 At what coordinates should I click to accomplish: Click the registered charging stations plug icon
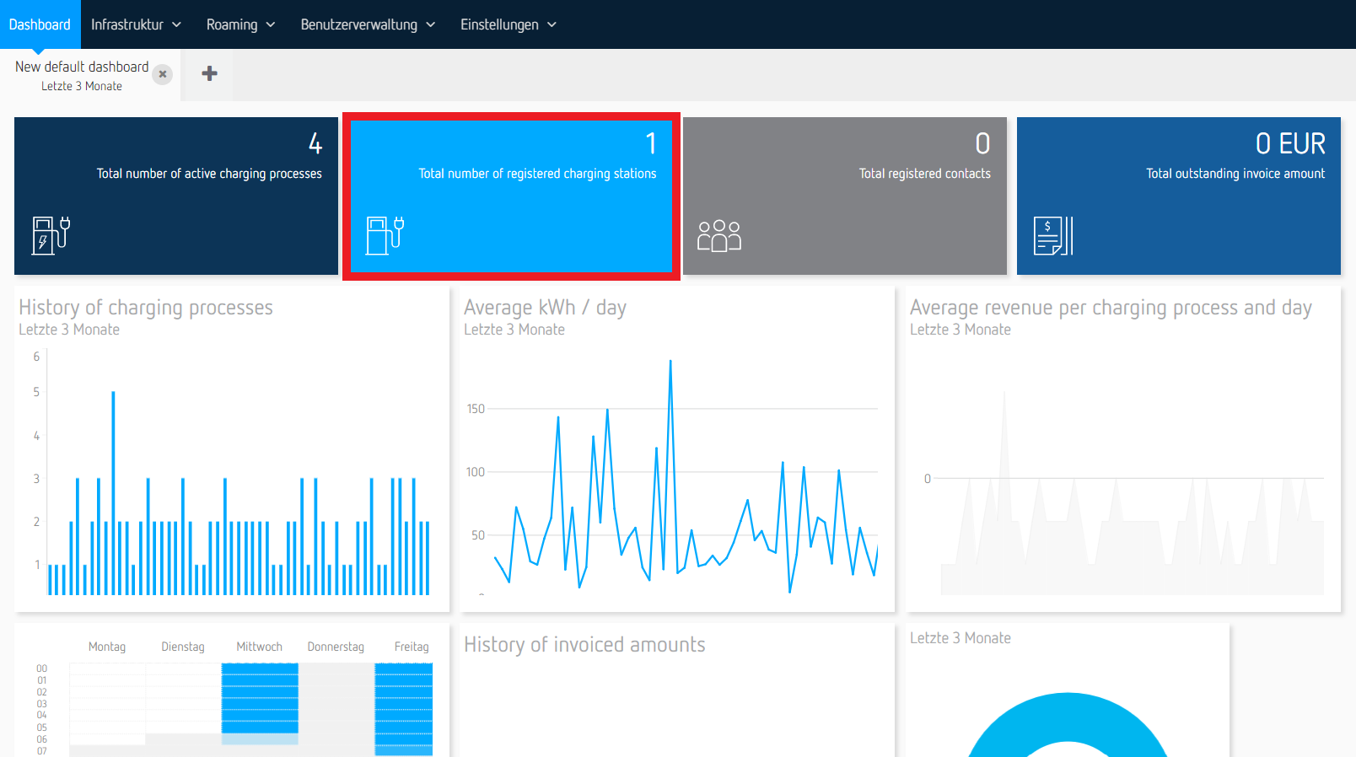(x=385, y=235)
